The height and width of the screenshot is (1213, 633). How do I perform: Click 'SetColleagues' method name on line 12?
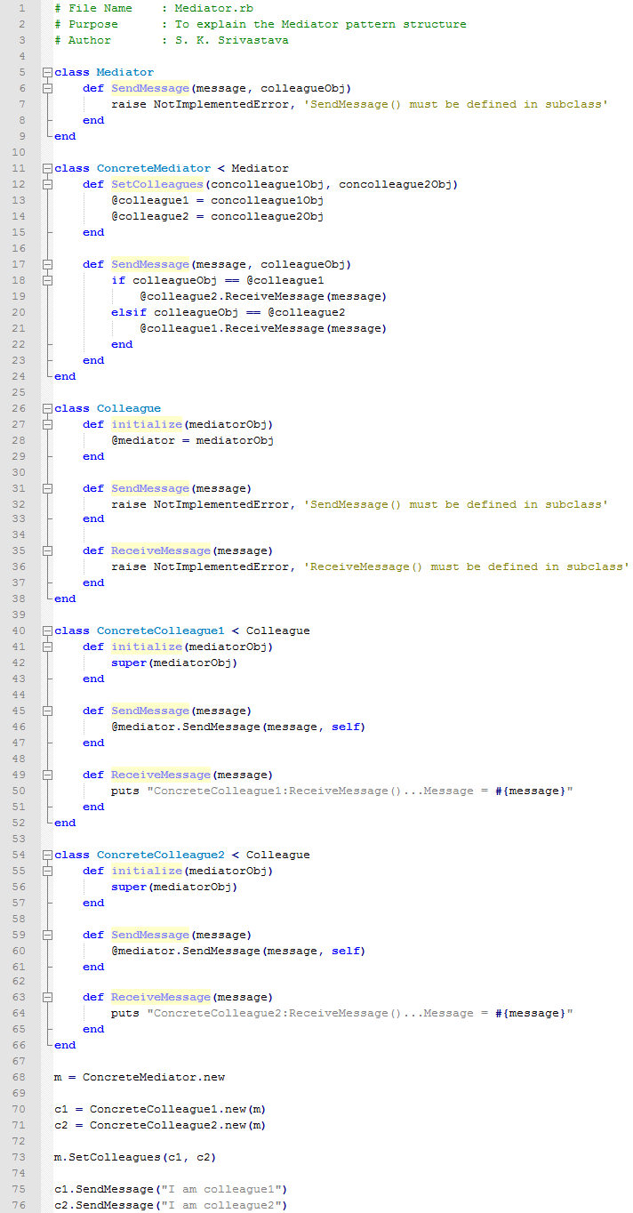[x=157, y=184]
